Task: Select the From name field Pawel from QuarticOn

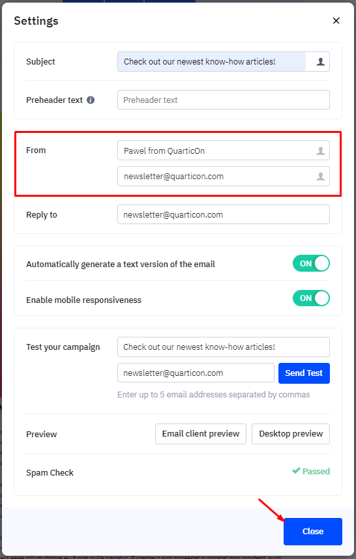Action: (x=224, y=150)
